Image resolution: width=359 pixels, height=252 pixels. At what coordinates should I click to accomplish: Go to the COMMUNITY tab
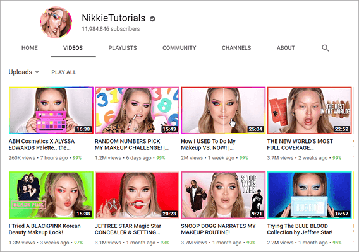coord(179,48)
